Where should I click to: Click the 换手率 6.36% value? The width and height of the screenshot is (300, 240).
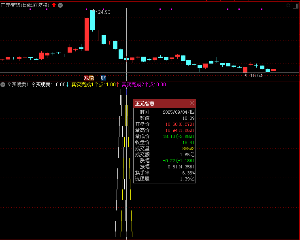[188, 173]
